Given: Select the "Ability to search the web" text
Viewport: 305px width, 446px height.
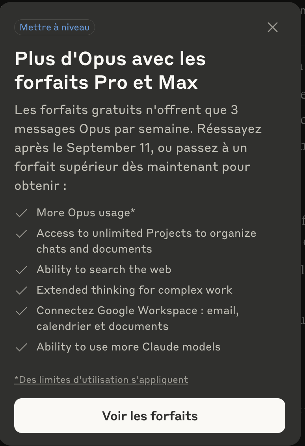Looking at the screenshot, I should tap(104, 270).
